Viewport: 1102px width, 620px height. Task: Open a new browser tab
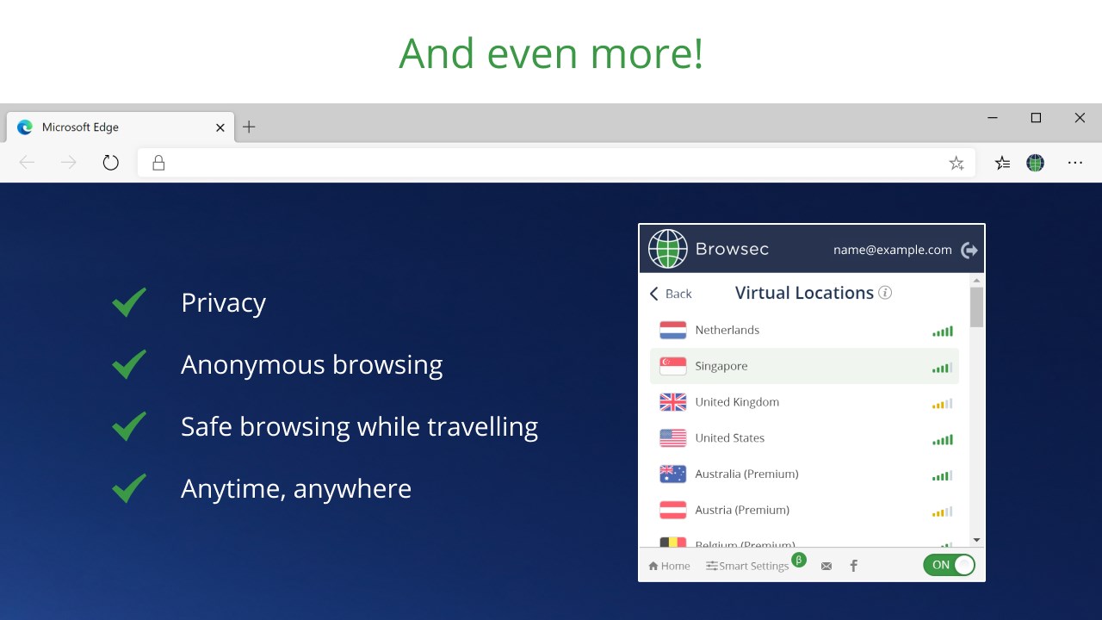pos(249,127)
